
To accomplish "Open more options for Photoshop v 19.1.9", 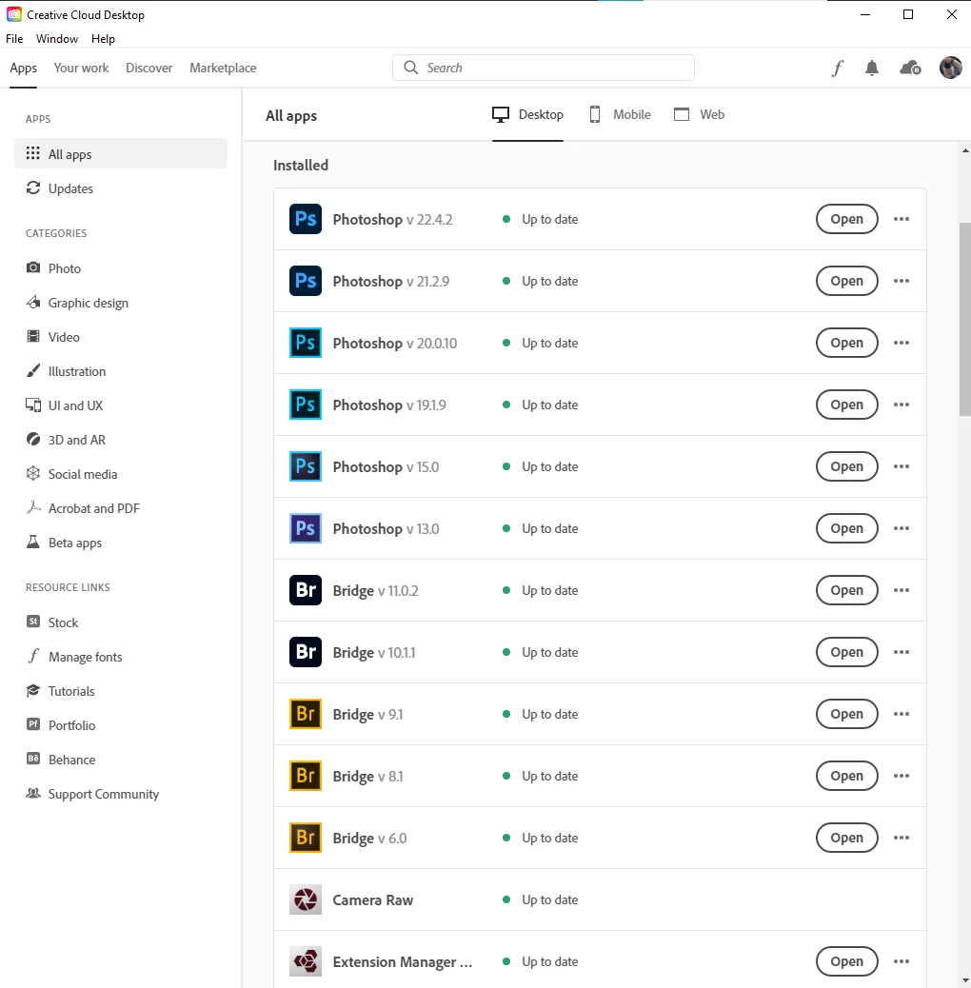I will pos(902,405).
